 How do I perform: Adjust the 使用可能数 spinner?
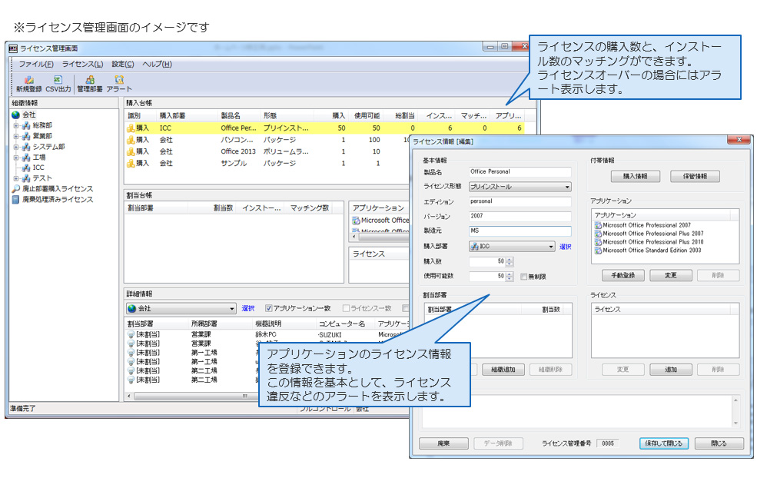point(510,277)
